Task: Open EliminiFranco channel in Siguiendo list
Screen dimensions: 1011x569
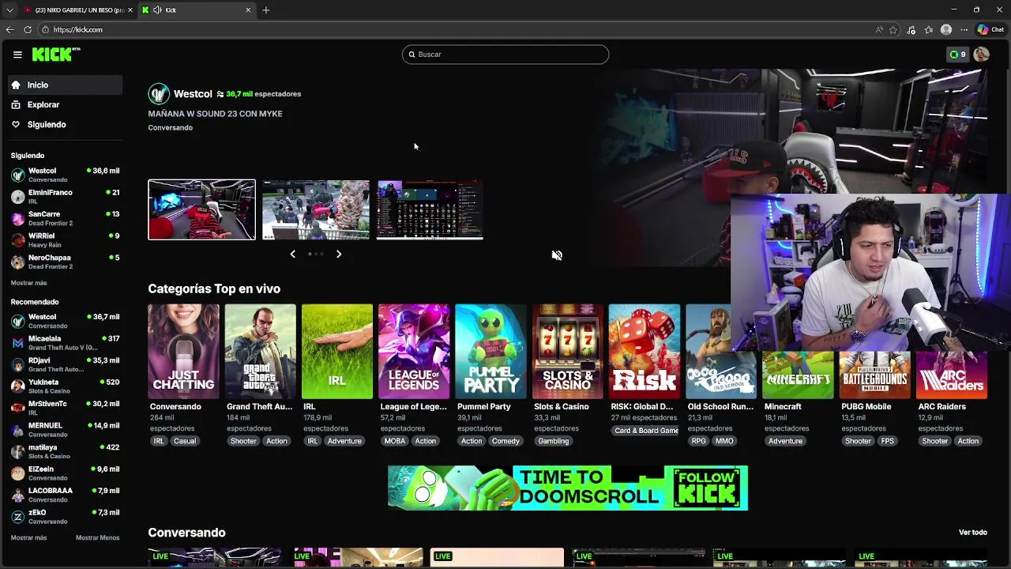Action: [x=66, y=197]
